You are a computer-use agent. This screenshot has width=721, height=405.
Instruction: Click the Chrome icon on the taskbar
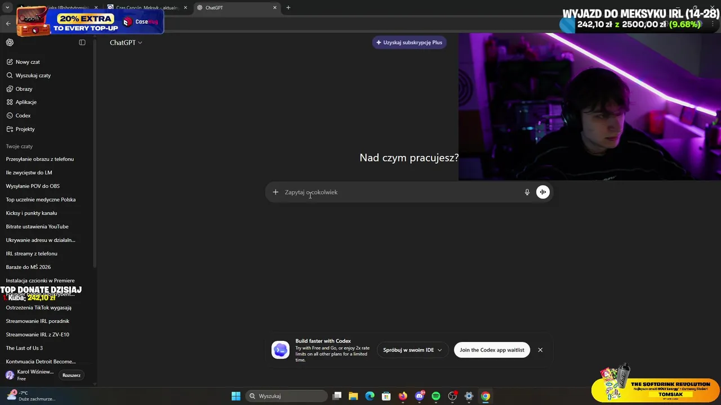click(486, 396)
